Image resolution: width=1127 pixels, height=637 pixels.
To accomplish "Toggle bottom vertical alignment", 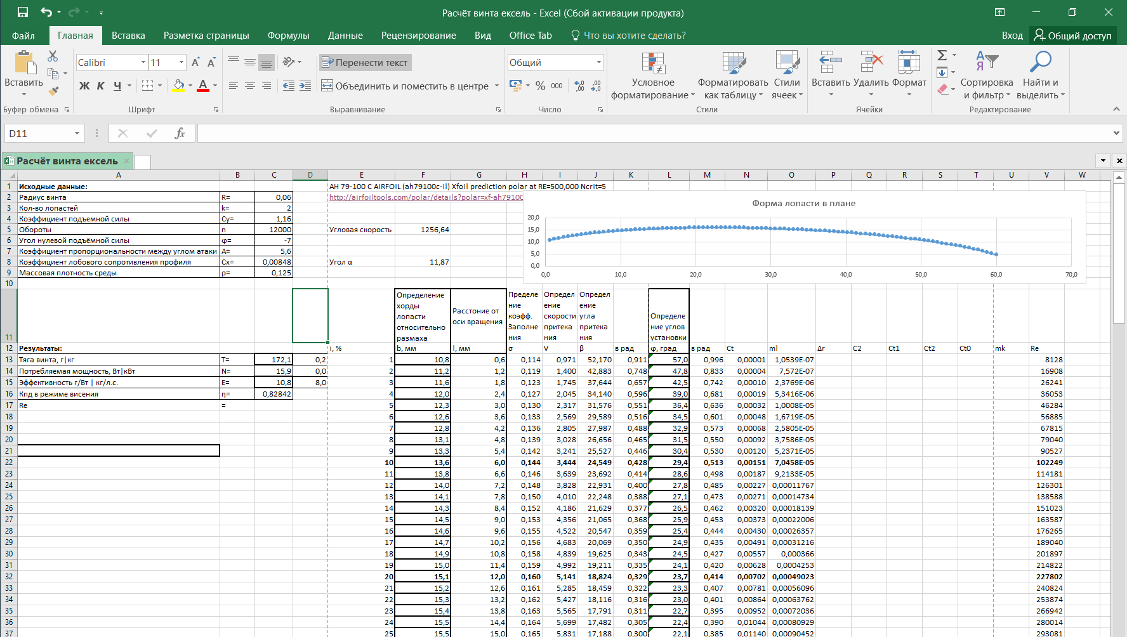I will coord(267,62).
